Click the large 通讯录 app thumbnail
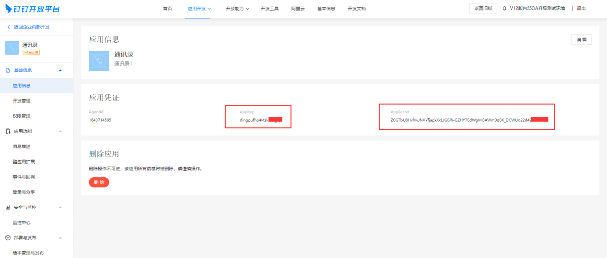This screenshot has height=258, width=607. click(99, 61)
